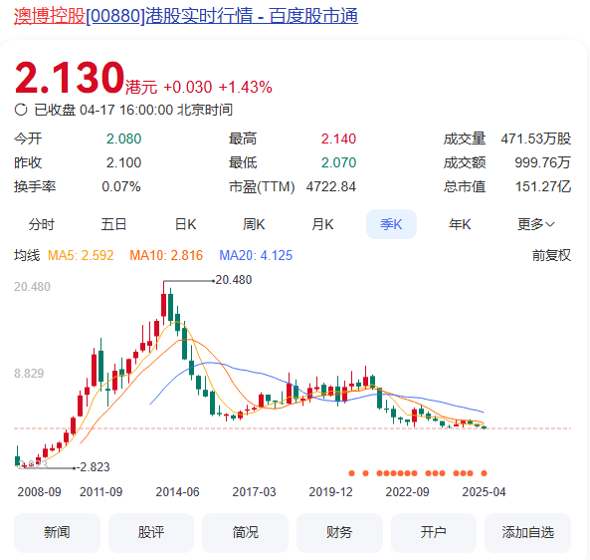Open the 前复权 adjustment selector
The height and width of the screenshot is (560, 590).
(x=551, y=255)
